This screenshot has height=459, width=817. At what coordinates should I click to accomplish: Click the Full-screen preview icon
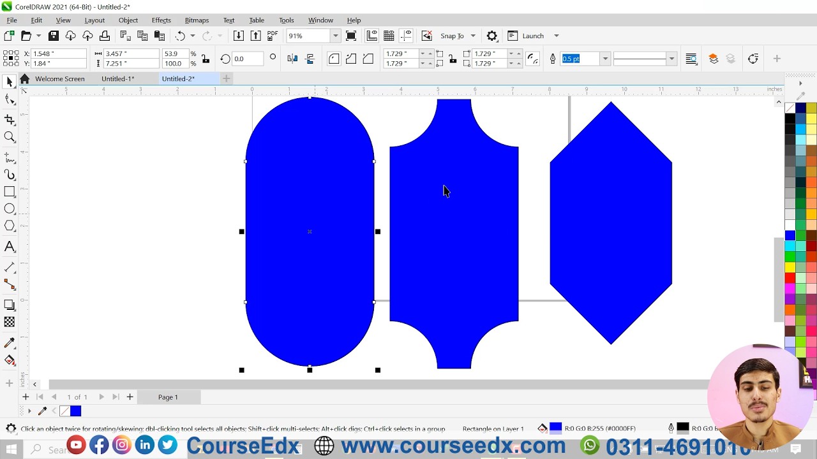pos(351,36)
